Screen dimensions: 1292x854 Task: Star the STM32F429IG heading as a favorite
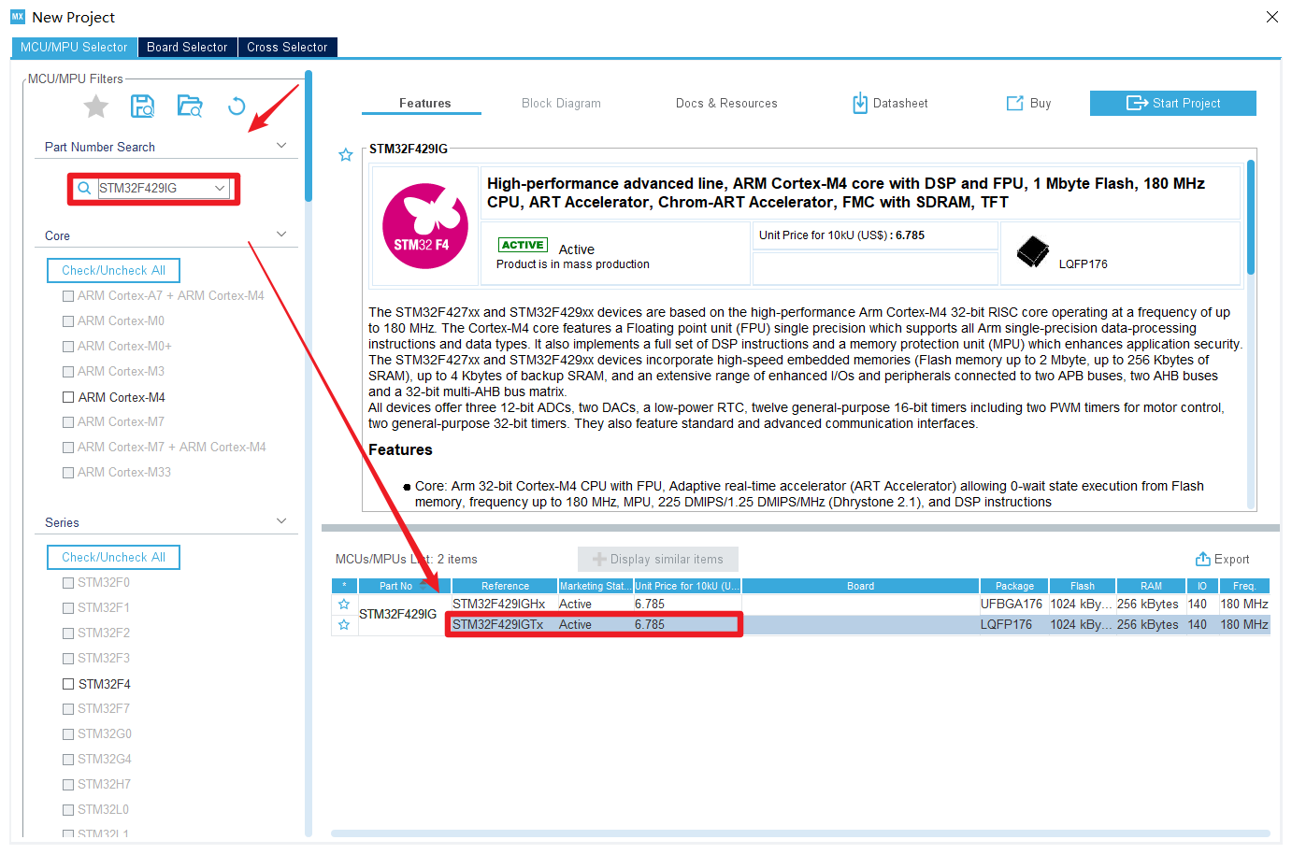tap(346, 155)
